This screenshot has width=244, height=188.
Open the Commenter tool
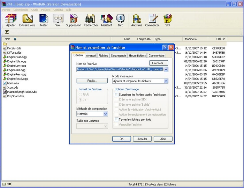click(152, 20)
